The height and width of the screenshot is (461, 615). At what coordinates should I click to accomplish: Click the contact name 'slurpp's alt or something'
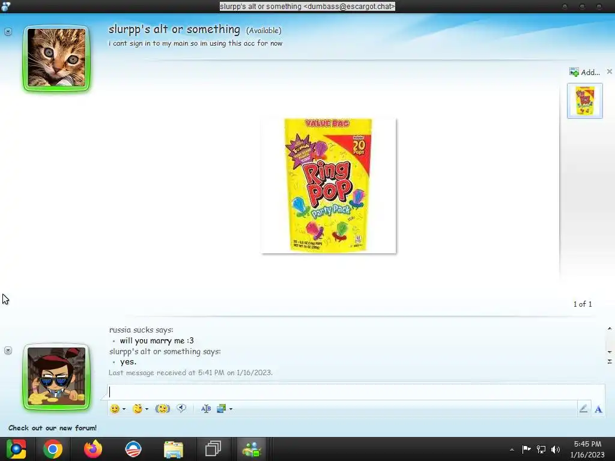[174, 29]
